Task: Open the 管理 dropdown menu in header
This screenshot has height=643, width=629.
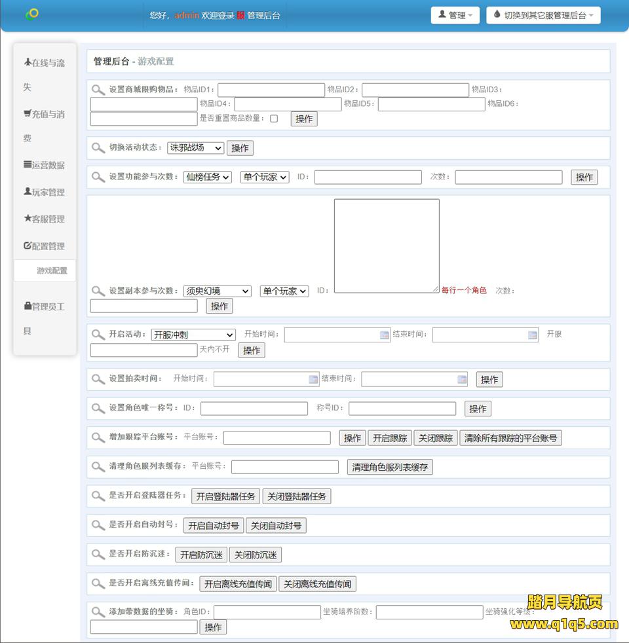Action: tap(455, 15)
